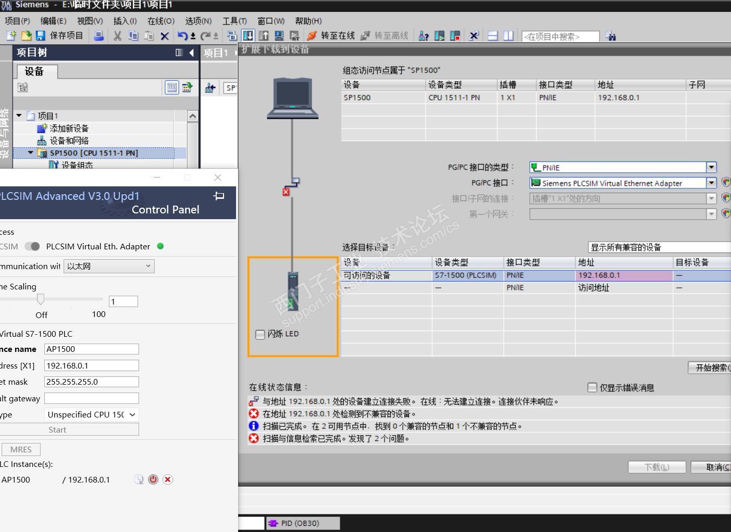Click the new project toolbar icon
The height and width of the screenshot is (532, 731).
tap(11, 35)
